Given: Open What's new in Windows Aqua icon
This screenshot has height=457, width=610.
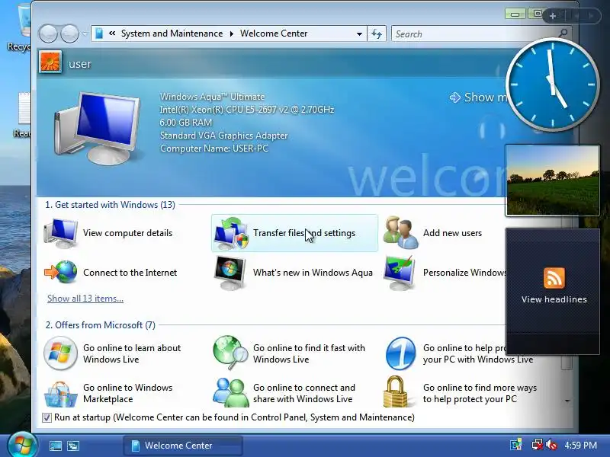Looking at the screenshot, I should pos(230,273).
